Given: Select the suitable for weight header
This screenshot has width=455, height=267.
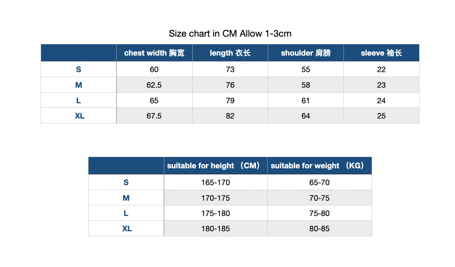Looking at the screenshot, I should (320, 166).
